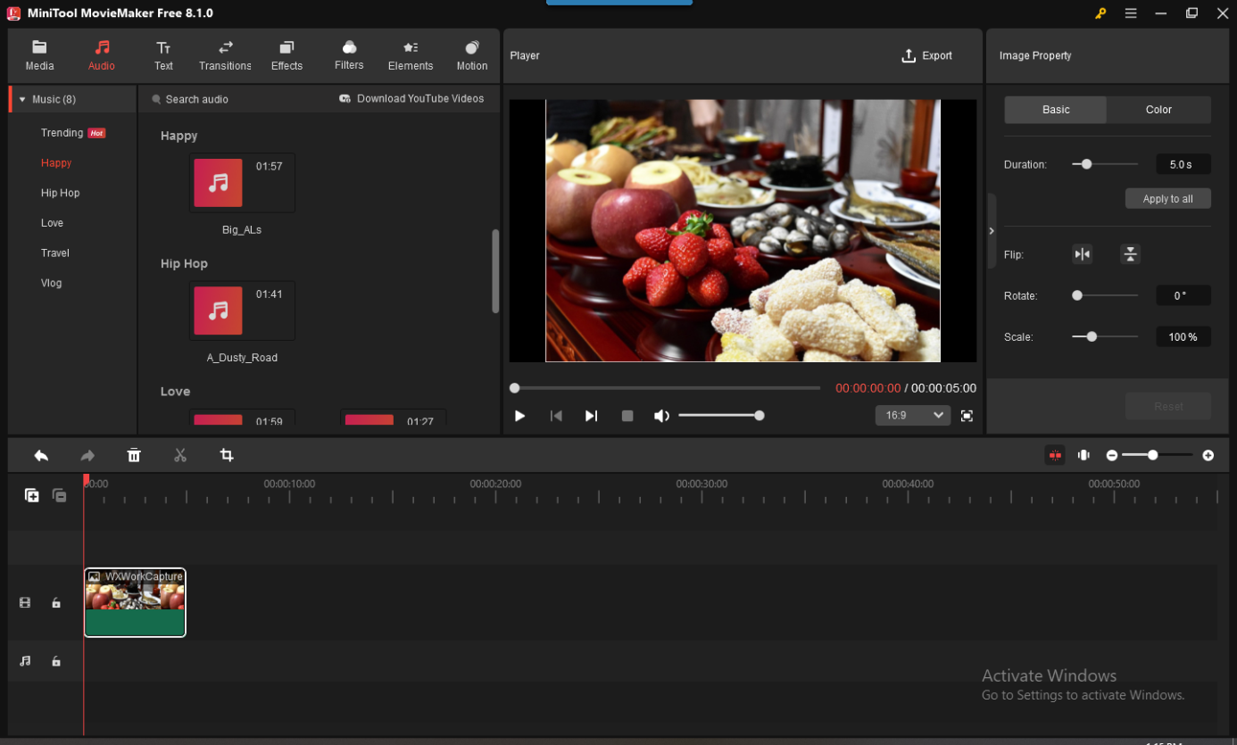The image size is (1237, 745).
Task: Collapse the Music (8) category list
Action: (23, 100)
